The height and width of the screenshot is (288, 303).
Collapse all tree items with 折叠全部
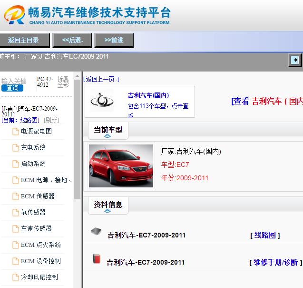(x=63, y=82)
